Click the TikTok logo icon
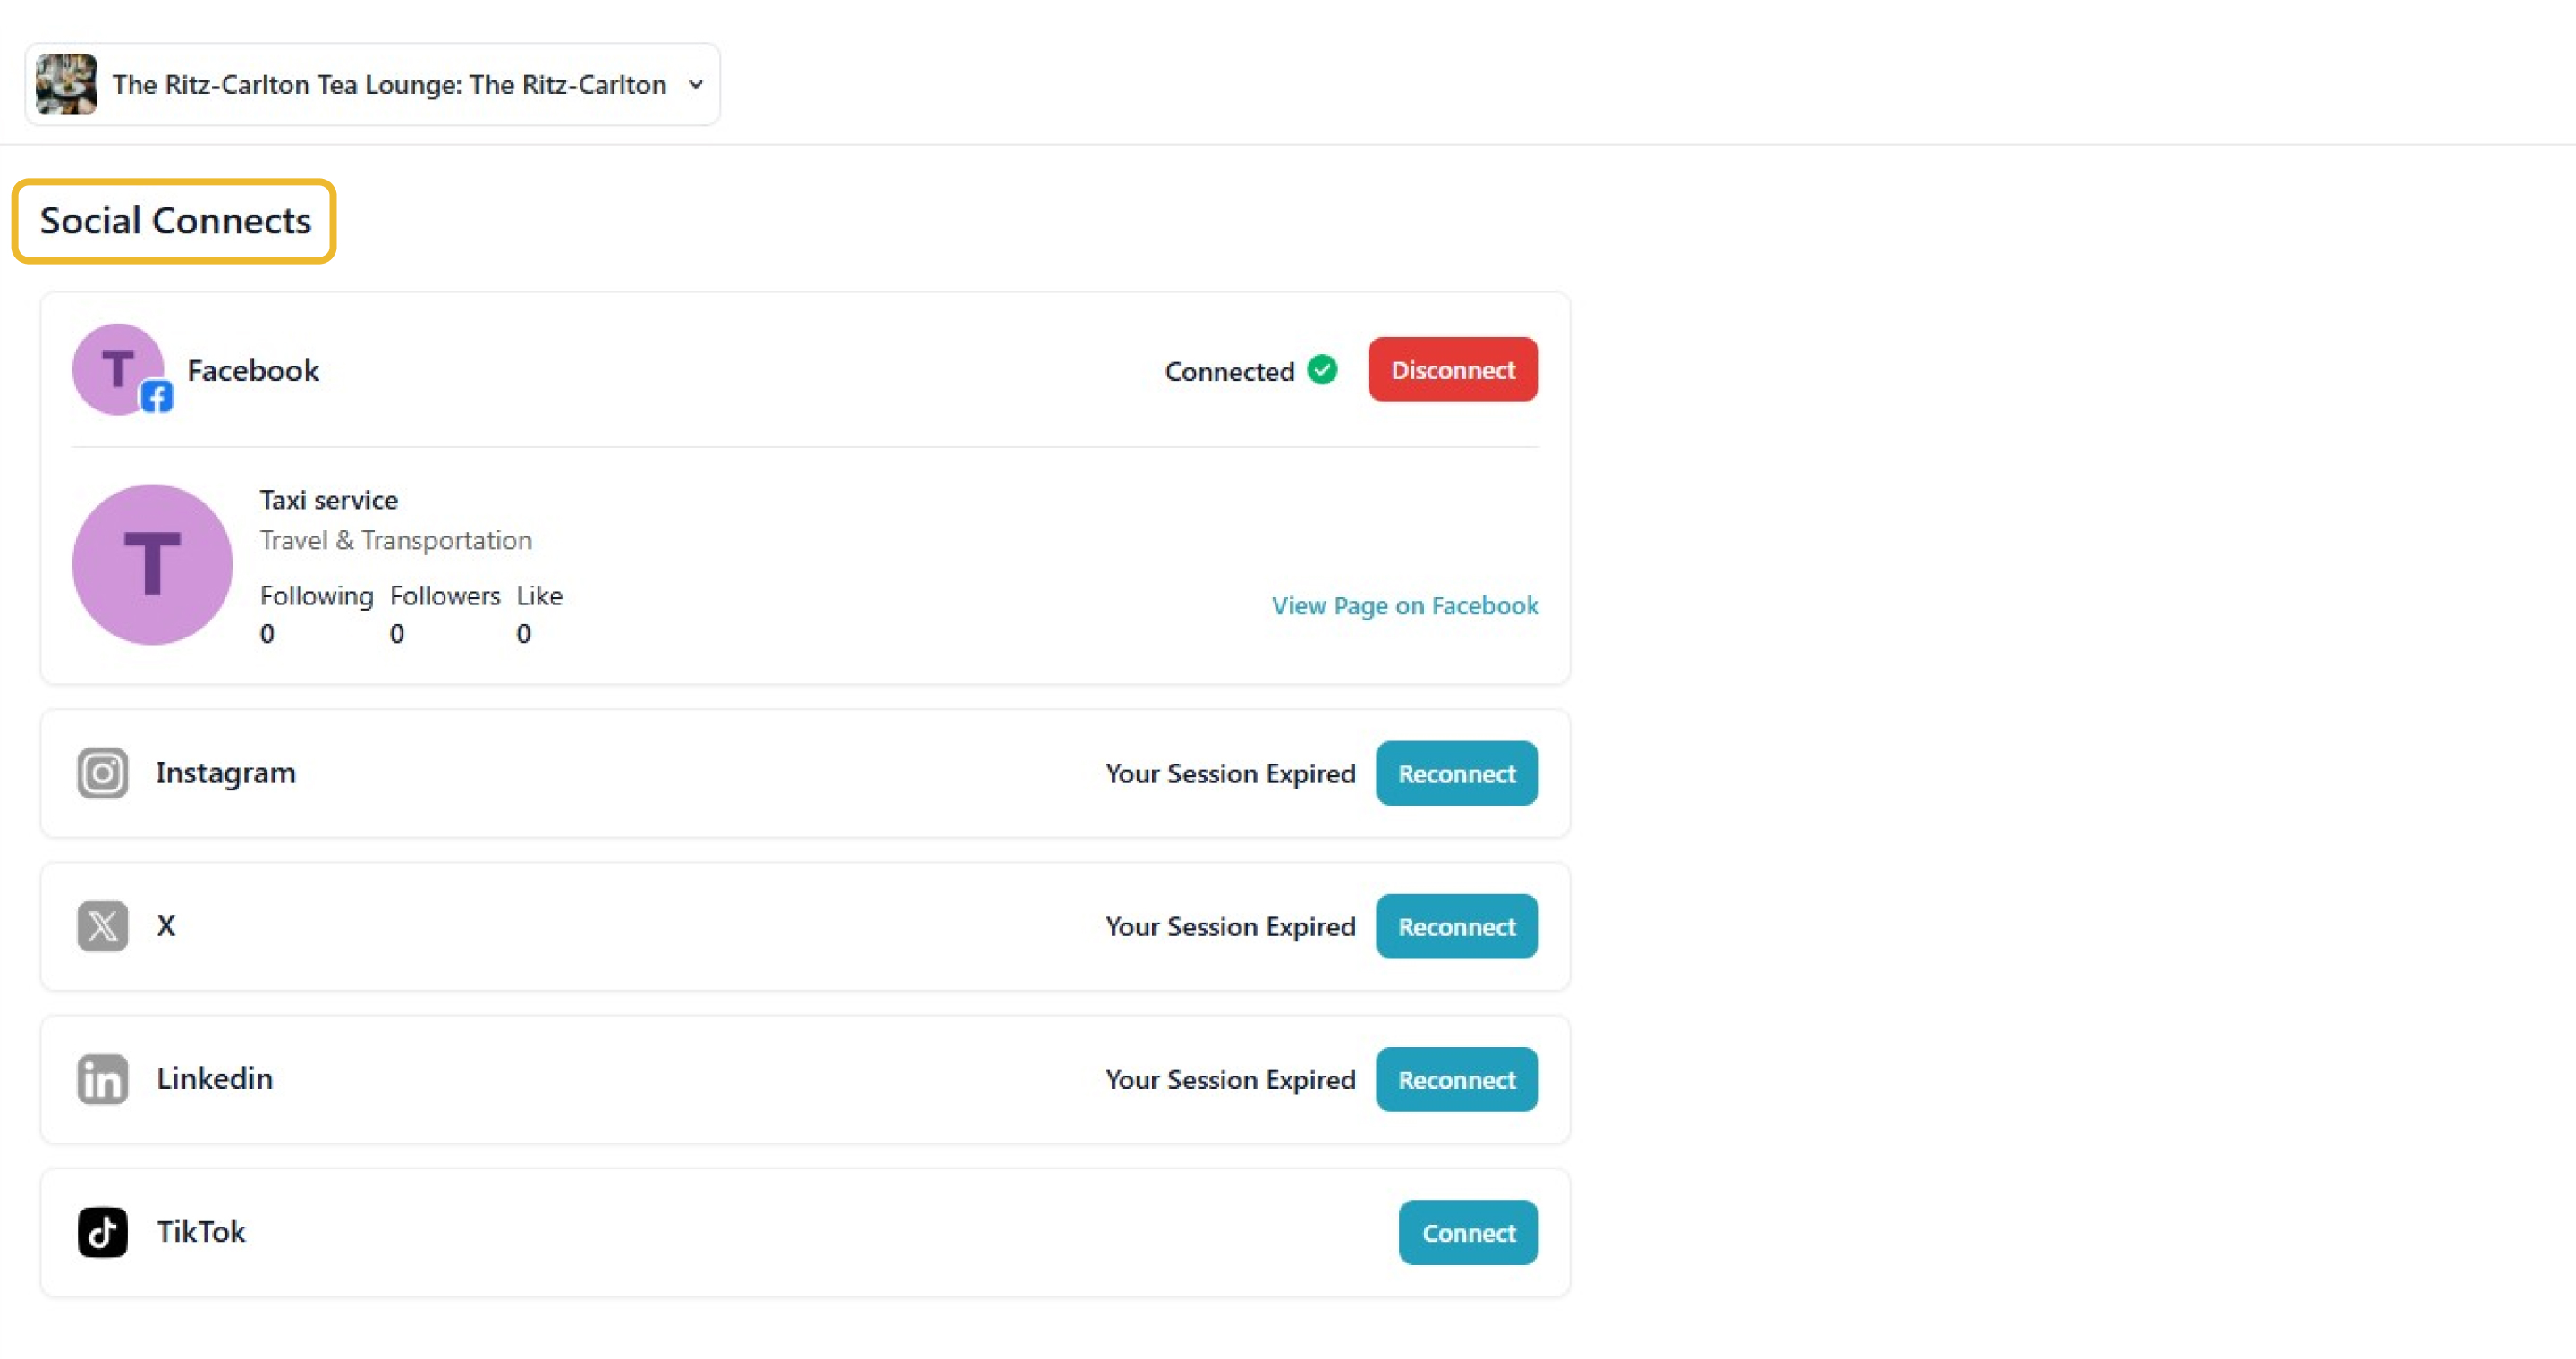Image resolution: width=2576 pixels, height=1359 pixels. point(102,1232)
